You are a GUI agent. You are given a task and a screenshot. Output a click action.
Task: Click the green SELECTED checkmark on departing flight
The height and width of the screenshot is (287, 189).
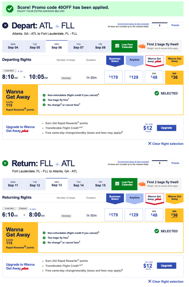tap(157, 93)
